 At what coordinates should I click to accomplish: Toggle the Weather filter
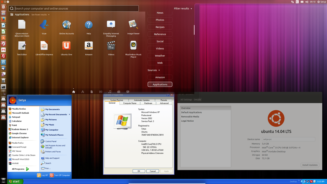[160, 56]
